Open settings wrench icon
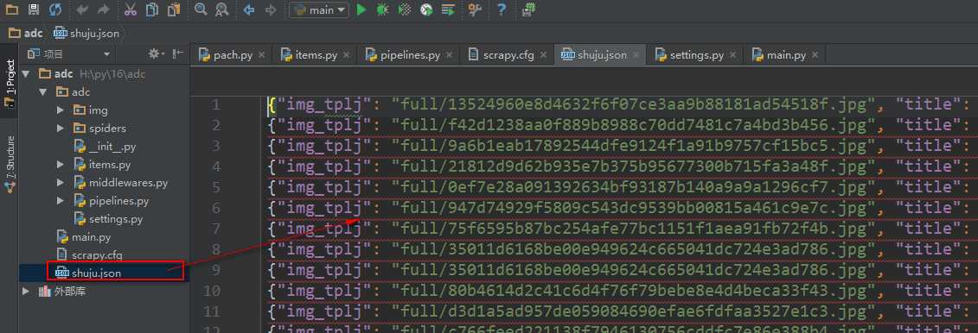Image resolution: width=978 pixels, height=333 pixels. pos(475,9)
